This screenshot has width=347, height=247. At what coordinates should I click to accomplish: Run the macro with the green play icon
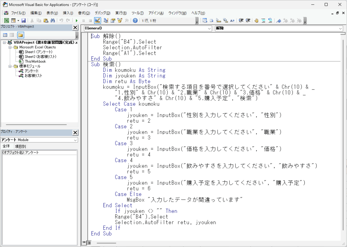77,21
